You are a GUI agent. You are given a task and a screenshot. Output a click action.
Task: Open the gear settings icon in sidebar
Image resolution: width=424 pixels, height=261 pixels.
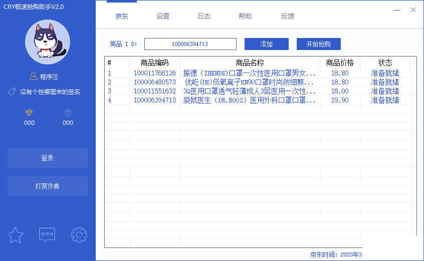(x=79, y=235)
